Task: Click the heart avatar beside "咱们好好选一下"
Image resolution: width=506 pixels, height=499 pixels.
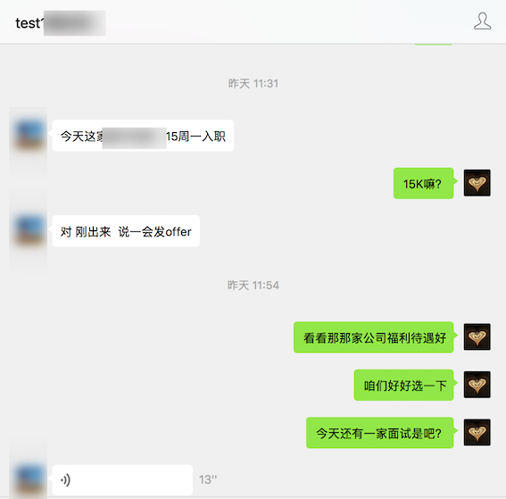Action: click(477, 385)
